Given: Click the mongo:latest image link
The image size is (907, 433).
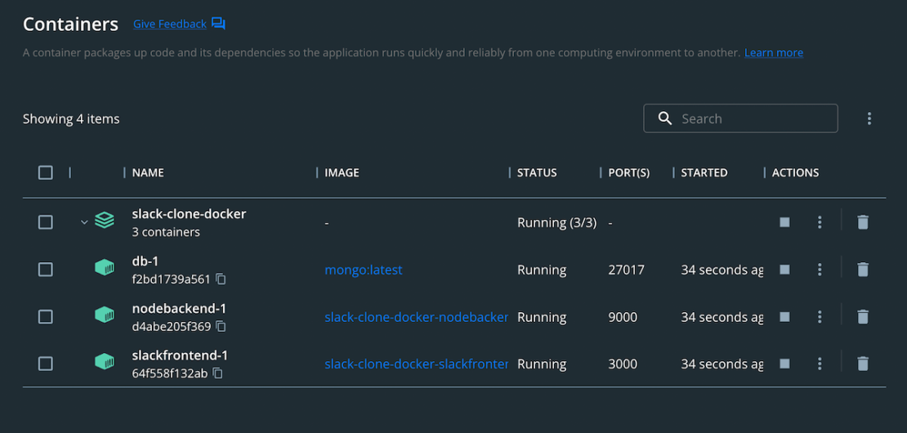Looking at the screenshot, I should tap(363, 270).
